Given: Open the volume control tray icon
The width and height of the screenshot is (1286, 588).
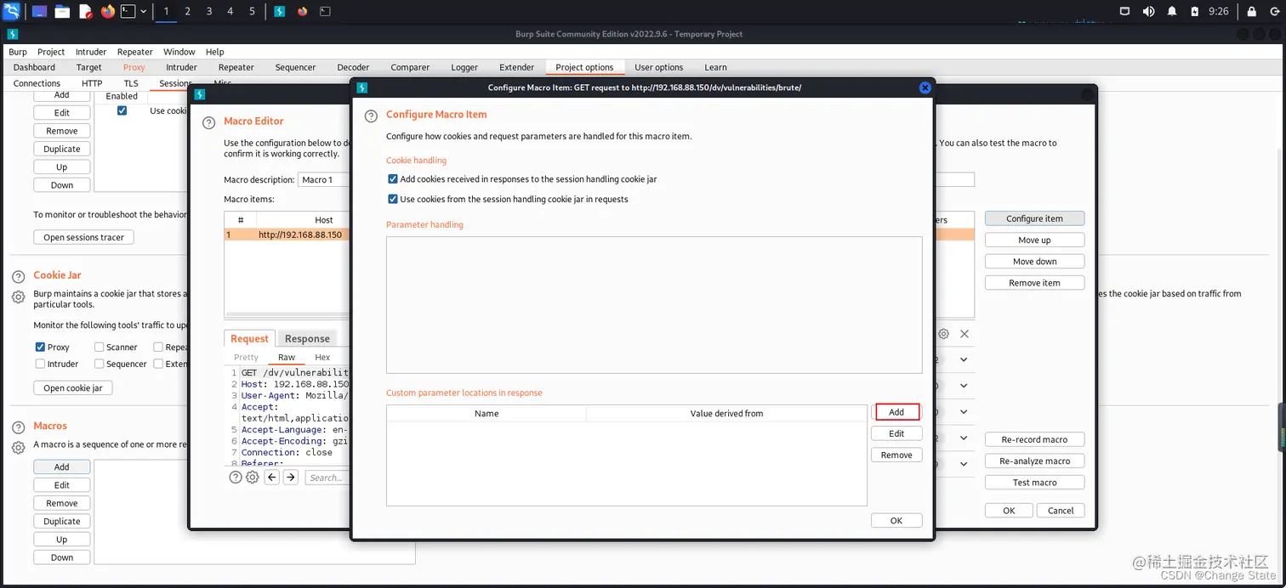Looking at the screenshot, I should (x=1149, y=11).
